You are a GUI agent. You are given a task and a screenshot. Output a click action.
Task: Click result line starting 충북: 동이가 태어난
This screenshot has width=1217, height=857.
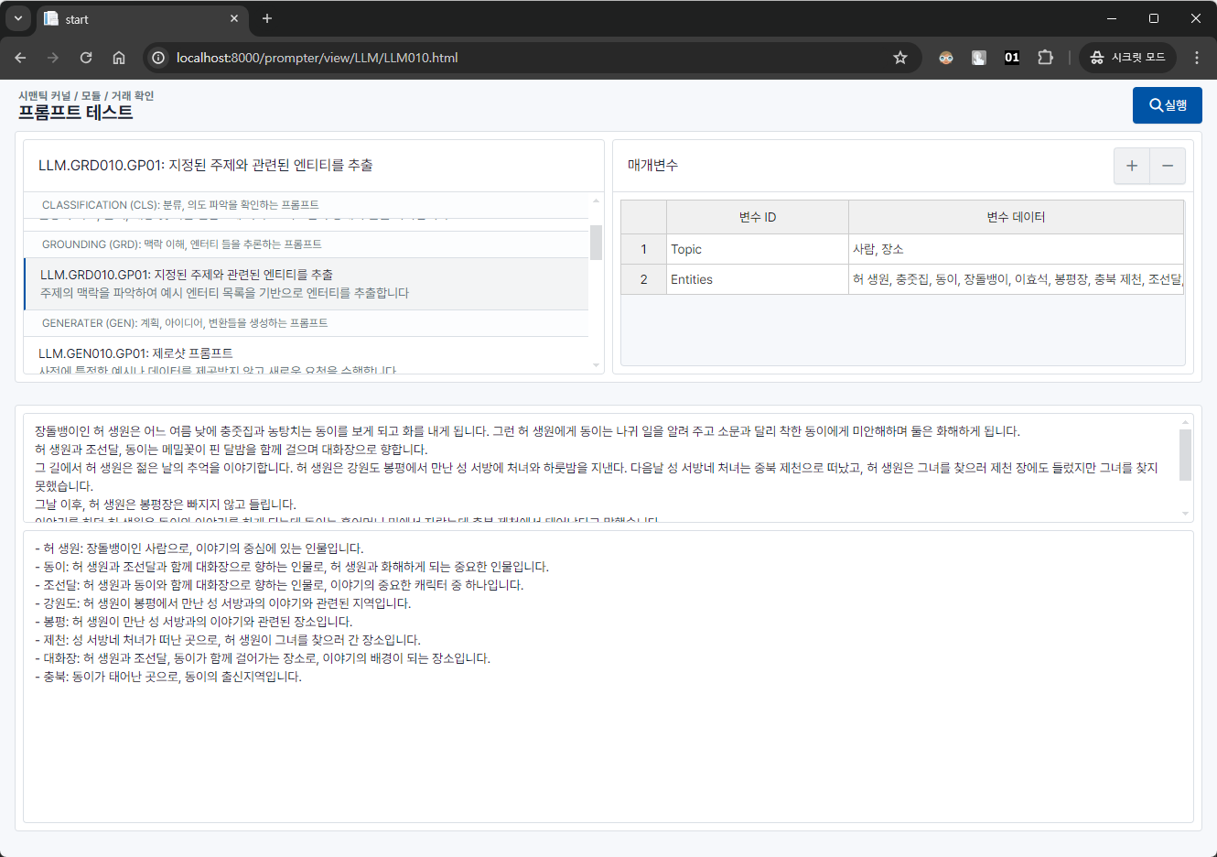168,677
